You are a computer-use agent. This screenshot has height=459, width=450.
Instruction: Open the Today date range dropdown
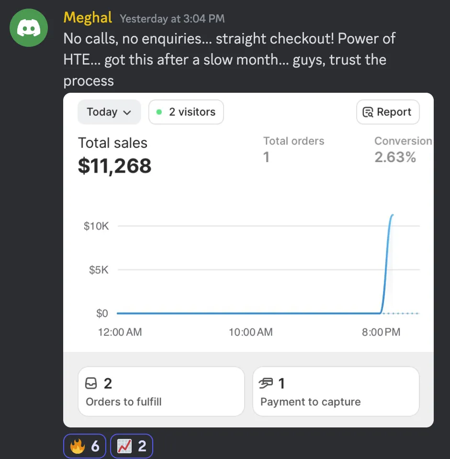click(x=109, y=112)
